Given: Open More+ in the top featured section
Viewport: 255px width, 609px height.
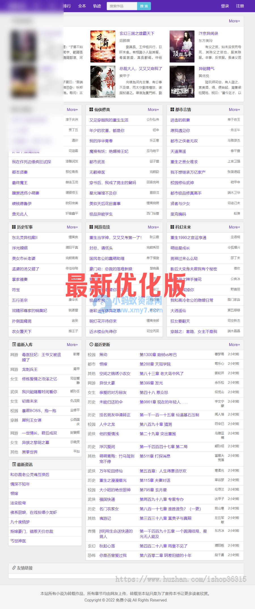Looking at the screenshot, I should click(234, 21).
